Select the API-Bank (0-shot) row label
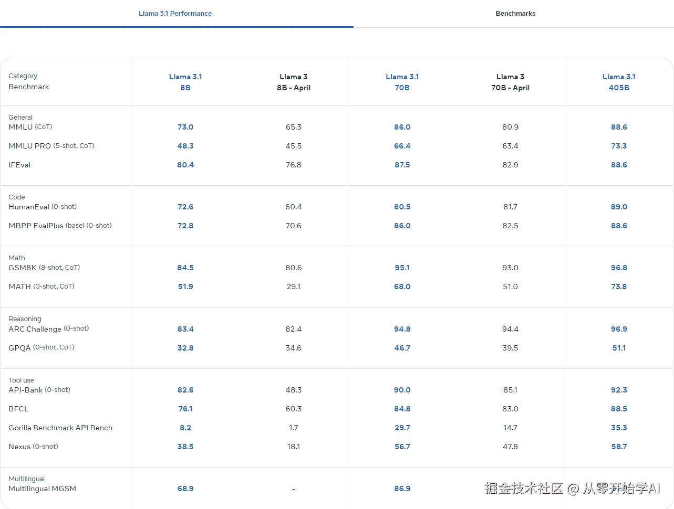This screenshot has width=674, height=509. (39, 390)
